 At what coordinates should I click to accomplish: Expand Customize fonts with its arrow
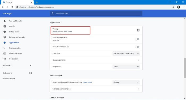138,60
